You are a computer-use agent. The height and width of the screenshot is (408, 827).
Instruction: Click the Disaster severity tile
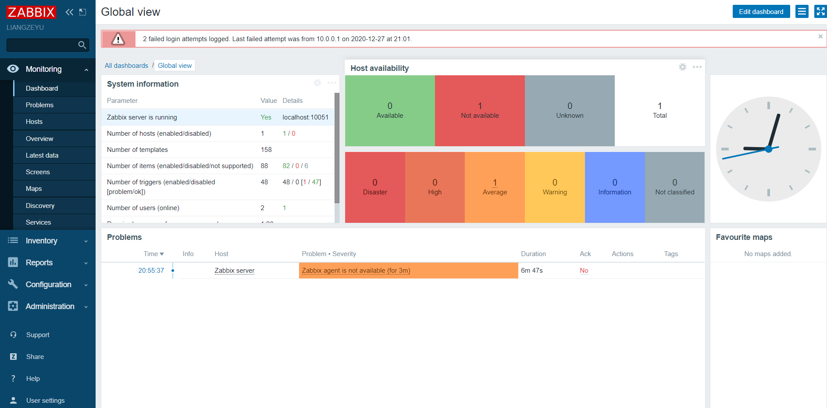point(375,187)
